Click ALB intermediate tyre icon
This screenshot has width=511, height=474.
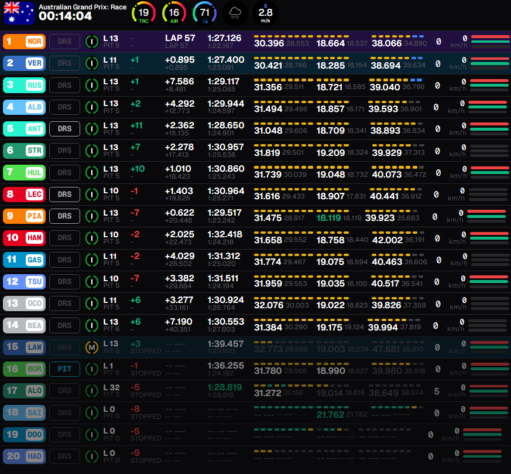91,107
